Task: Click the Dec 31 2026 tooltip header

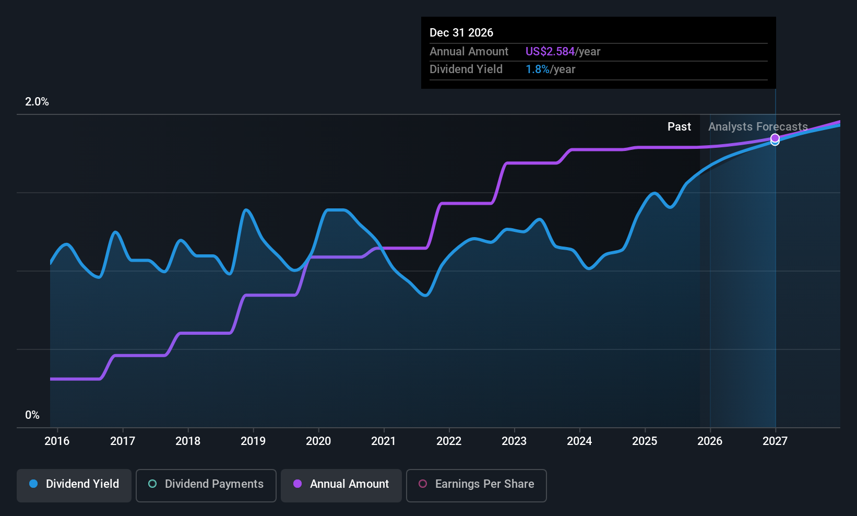Action: click(461, 32)
